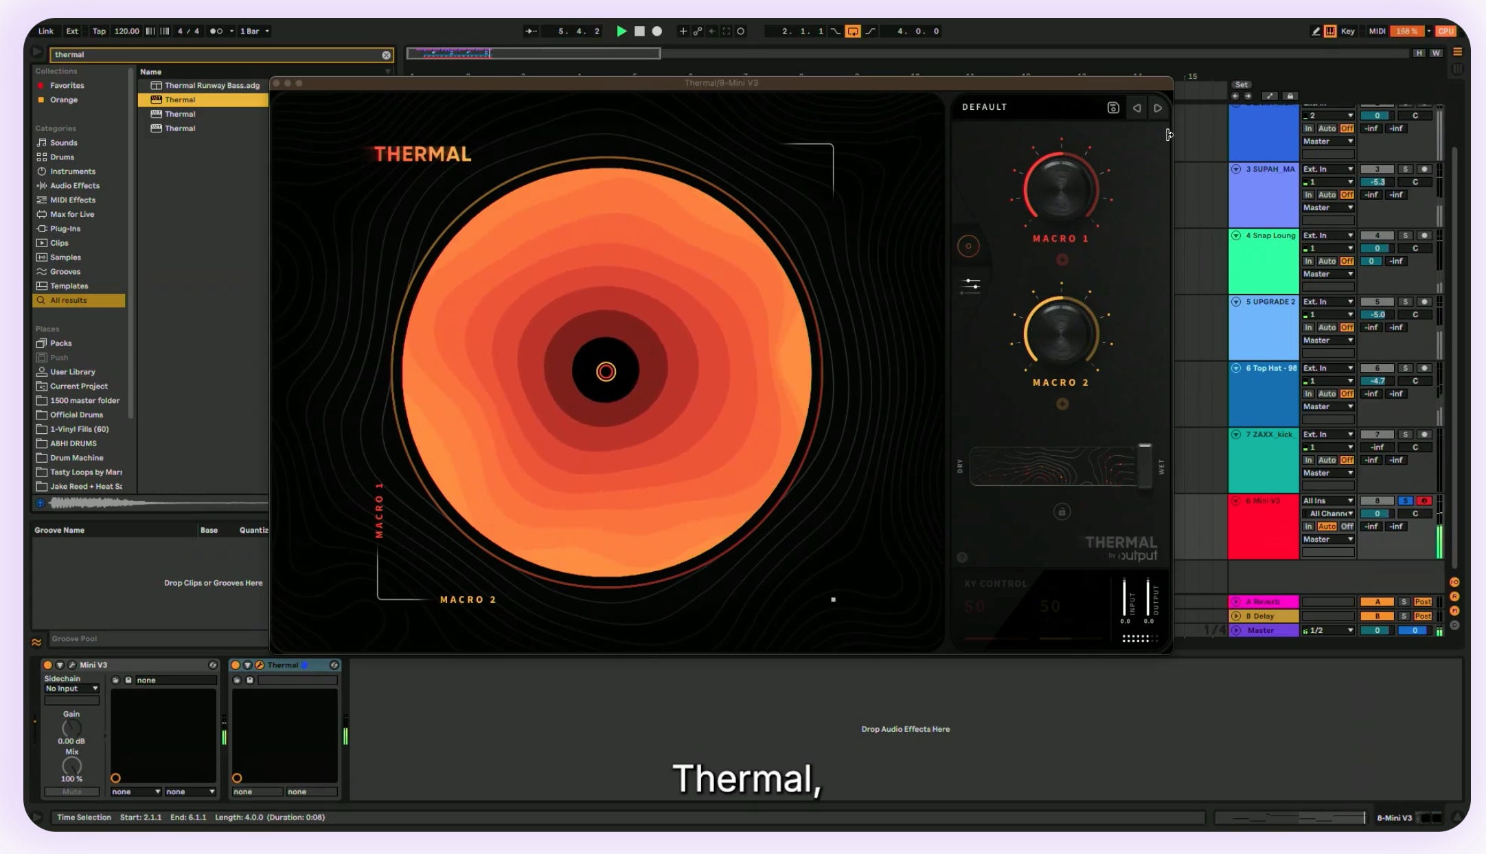Click the Thermal device wrench icon

click(x=260, y=665)
